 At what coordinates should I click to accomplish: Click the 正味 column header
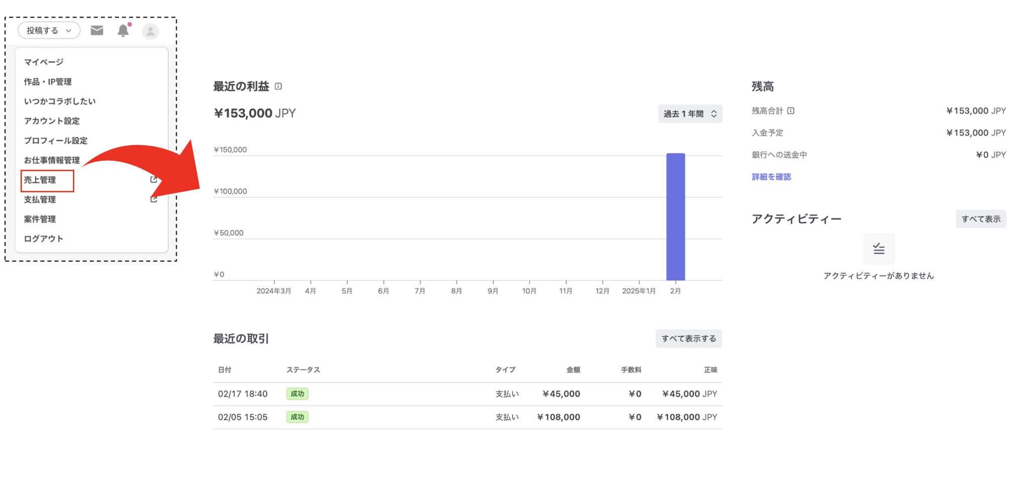710,370
